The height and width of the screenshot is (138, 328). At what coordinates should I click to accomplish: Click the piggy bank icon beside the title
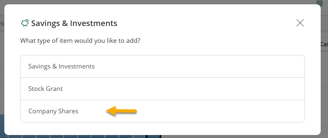tap(25, 23)
